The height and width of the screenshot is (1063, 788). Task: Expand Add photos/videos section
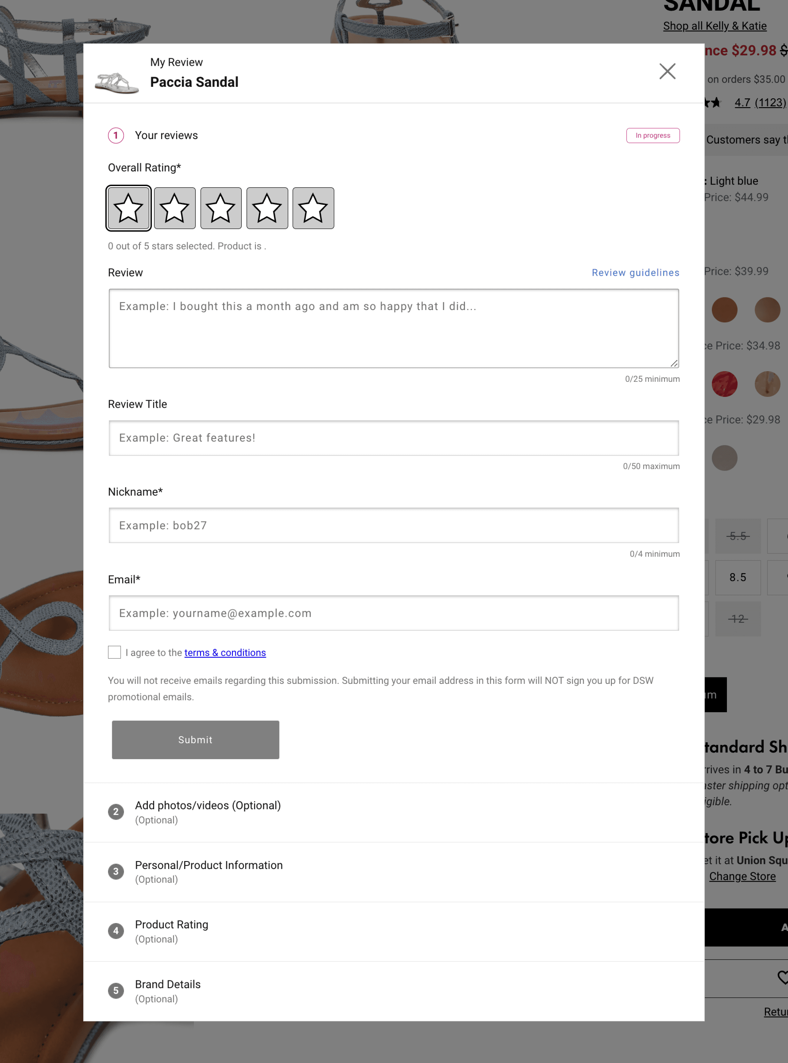207,811
